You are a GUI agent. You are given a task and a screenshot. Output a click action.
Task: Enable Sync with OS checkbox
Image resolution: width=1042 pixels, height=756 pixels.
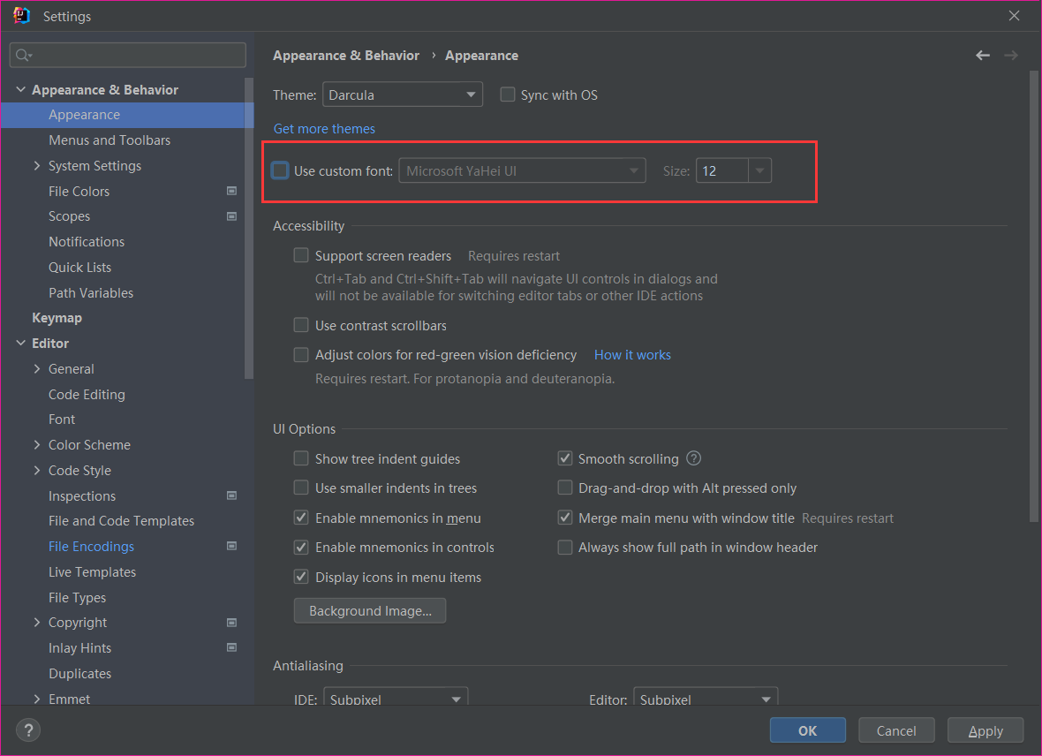[x=508, y=94]
